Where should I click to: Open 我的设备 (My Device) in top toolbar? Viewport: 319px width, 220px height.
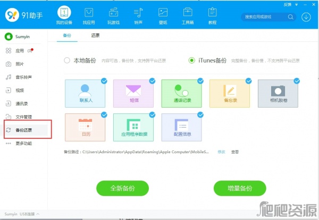64,15
